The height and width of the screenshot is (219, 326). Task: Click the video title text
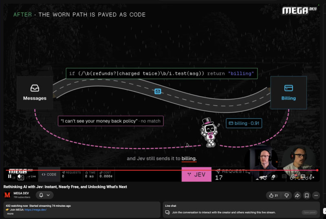pos(65,187)
